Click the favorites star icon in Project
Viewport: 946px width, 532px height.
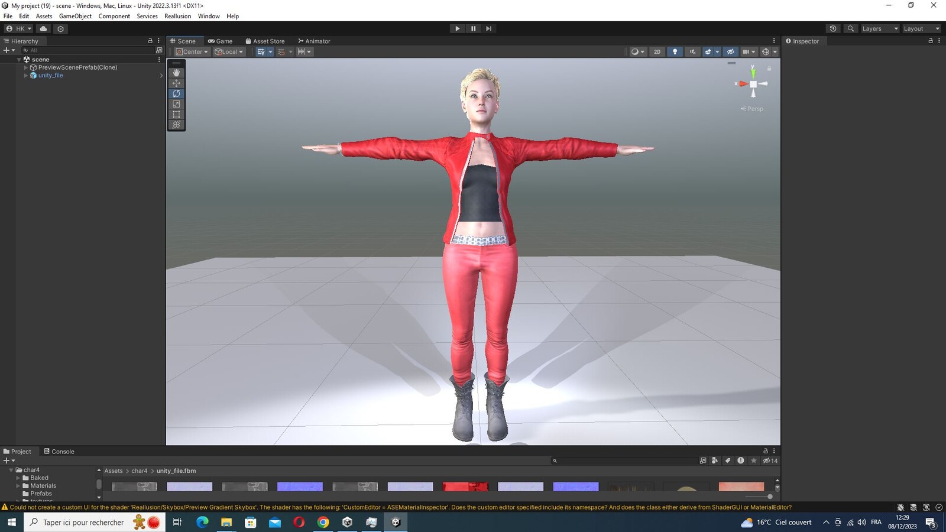point(753,460)
